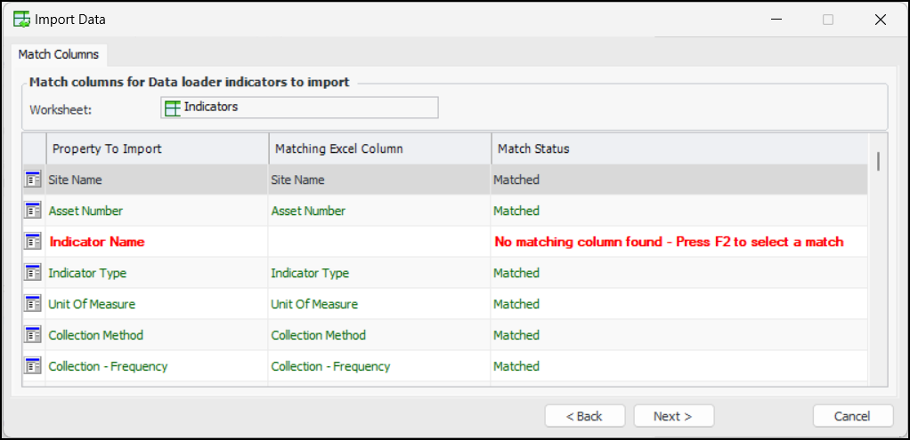Click the row icon beside Collection Method
910x440 pixels.
coord(33,335)
